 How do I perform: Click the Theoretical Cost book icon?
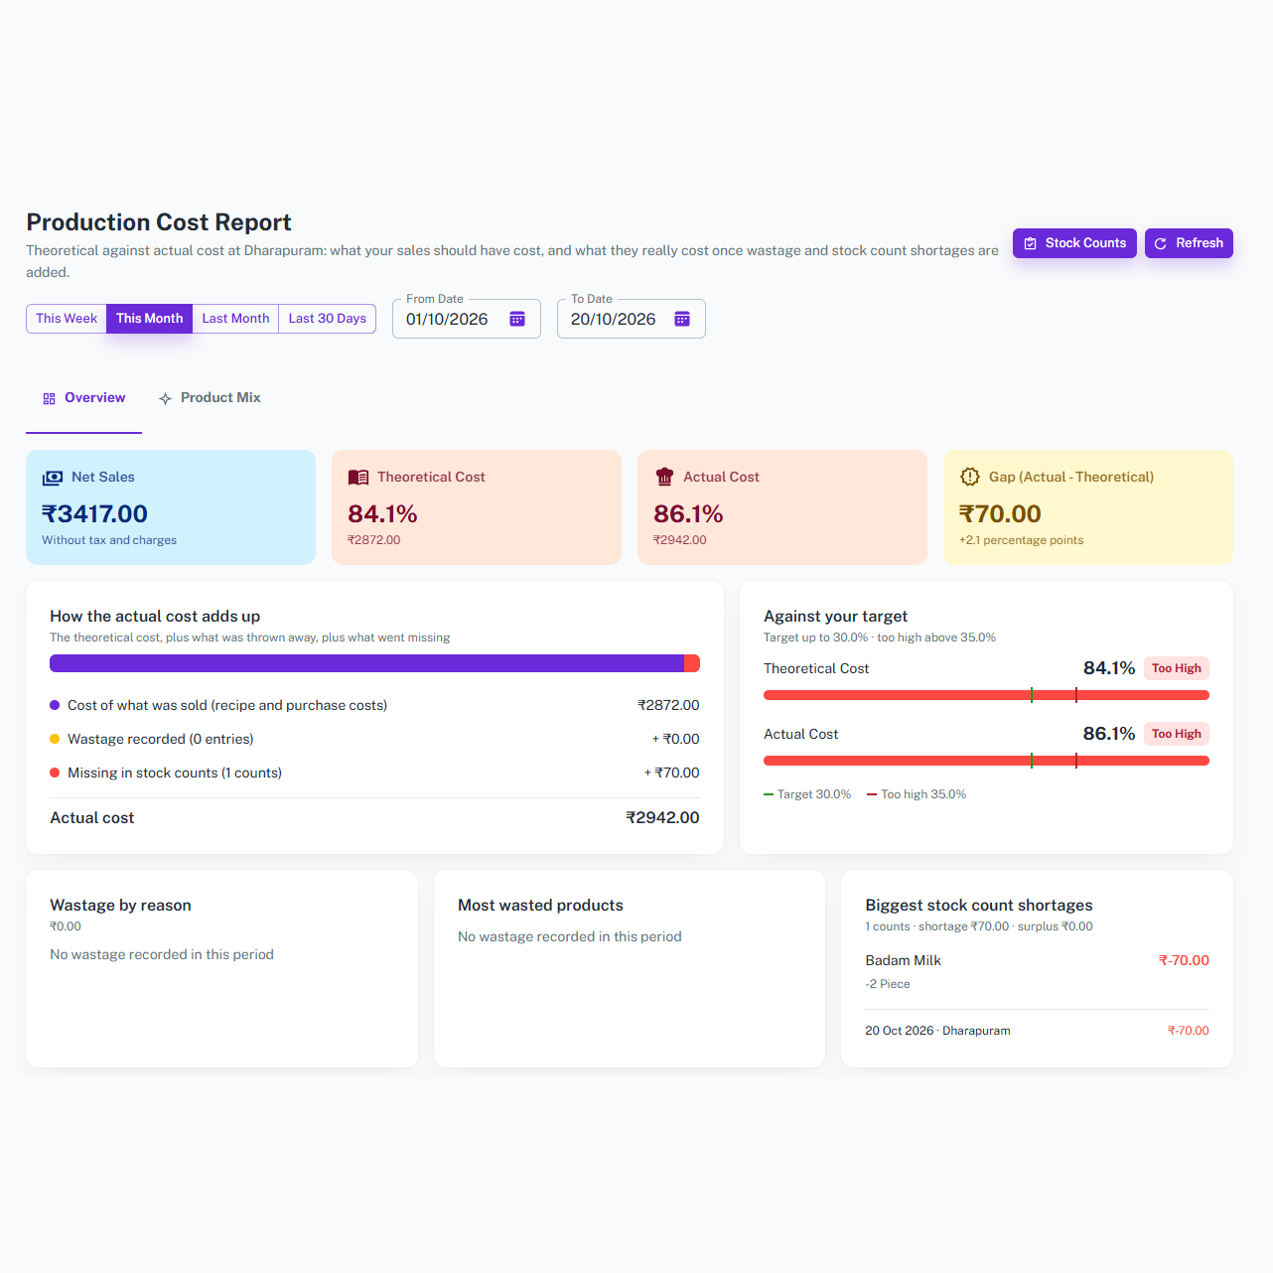point(358,478)
